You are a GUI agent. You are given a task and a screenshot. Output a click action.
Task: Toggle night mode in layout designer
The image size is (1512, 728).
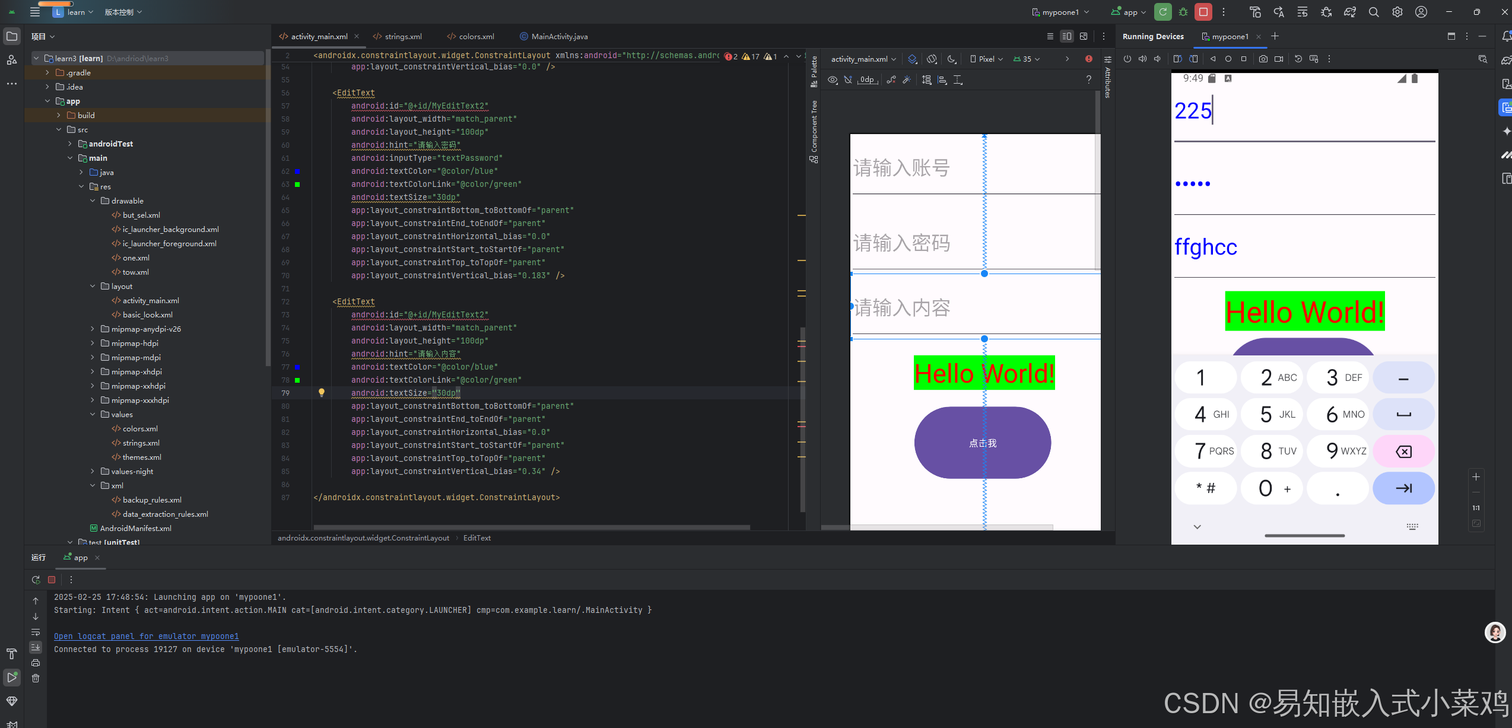[x=952, y=59]
